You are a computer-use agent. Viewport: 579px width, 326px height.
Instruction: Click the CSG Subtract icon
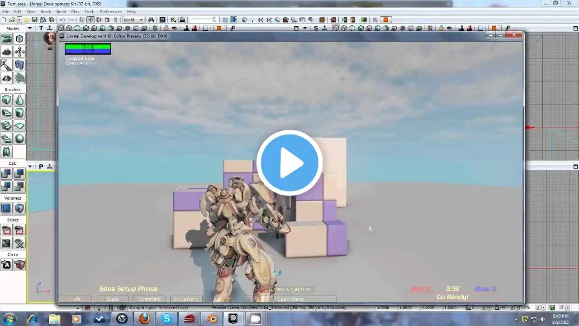click(x=19, y=173)
